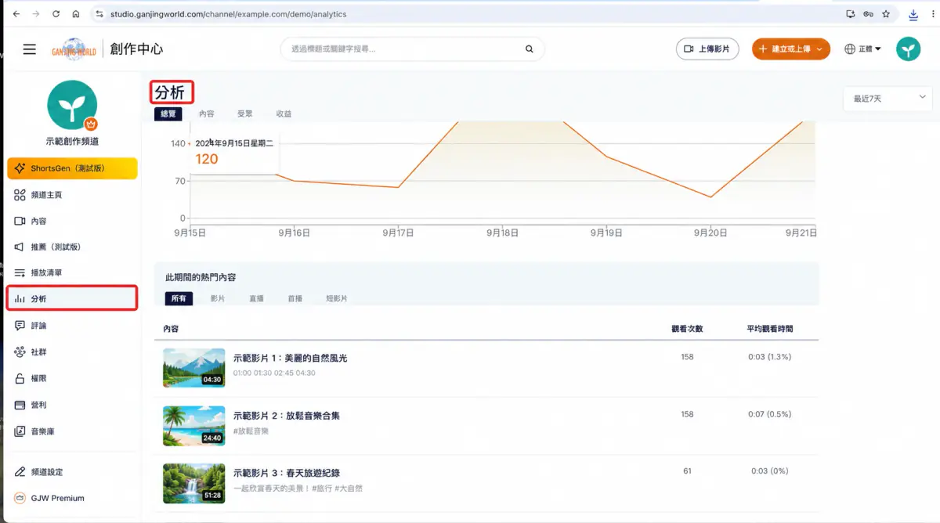Bookmark this page with star icon
The width and height of the screenshot is (940, 523).
886,14
